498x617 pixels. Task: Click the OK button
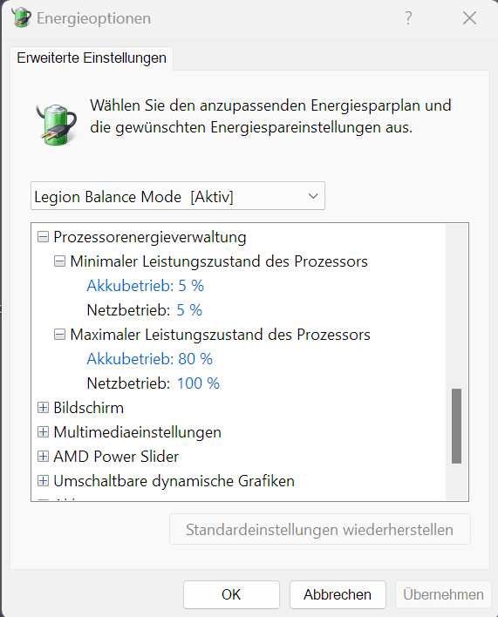point(231,594)
